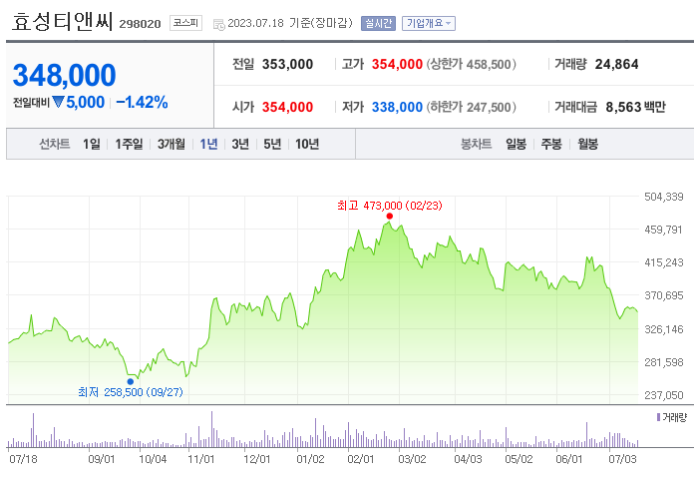This screenshot has height=481, width=694.
Task: Switch to the 일봉 candlestick chart
Action: [517, 144]
